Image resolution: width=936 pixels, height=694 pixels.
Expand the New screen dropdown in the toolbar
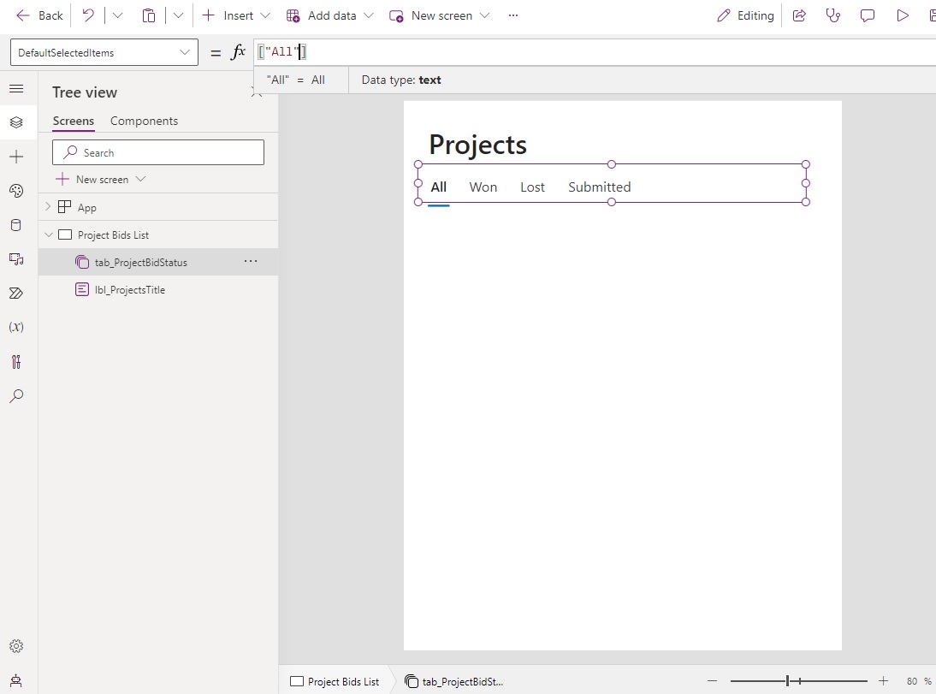[485, 15]
